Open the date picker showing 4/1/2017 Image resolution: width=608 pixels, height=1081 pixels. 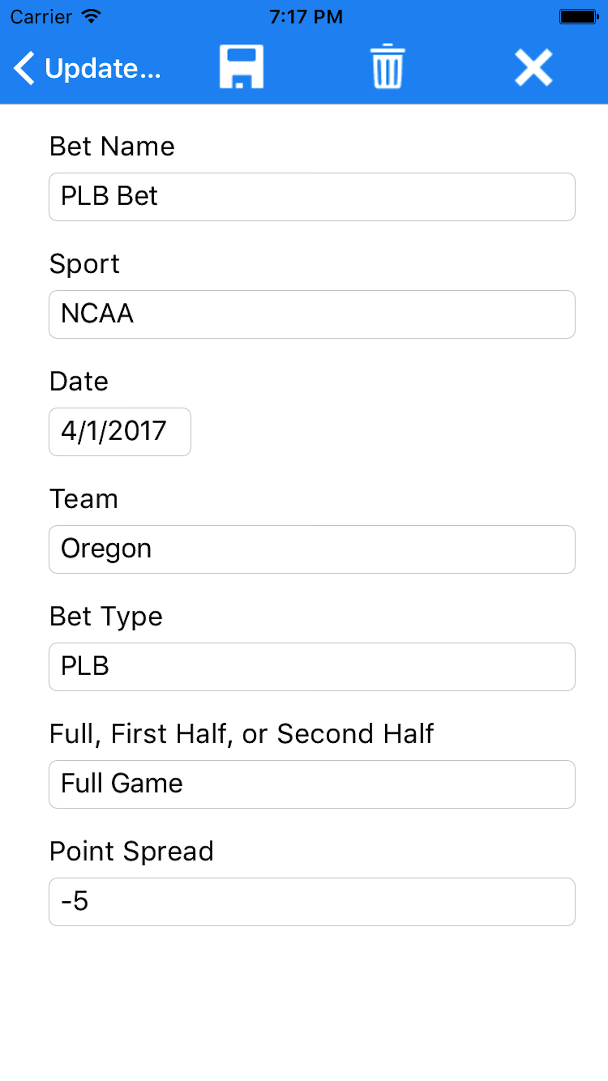(x=120, y=432)
